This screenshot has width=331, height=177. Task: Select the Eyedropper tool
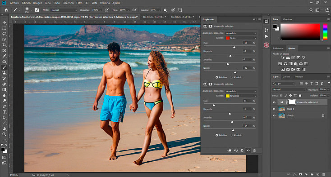(4, 56)
